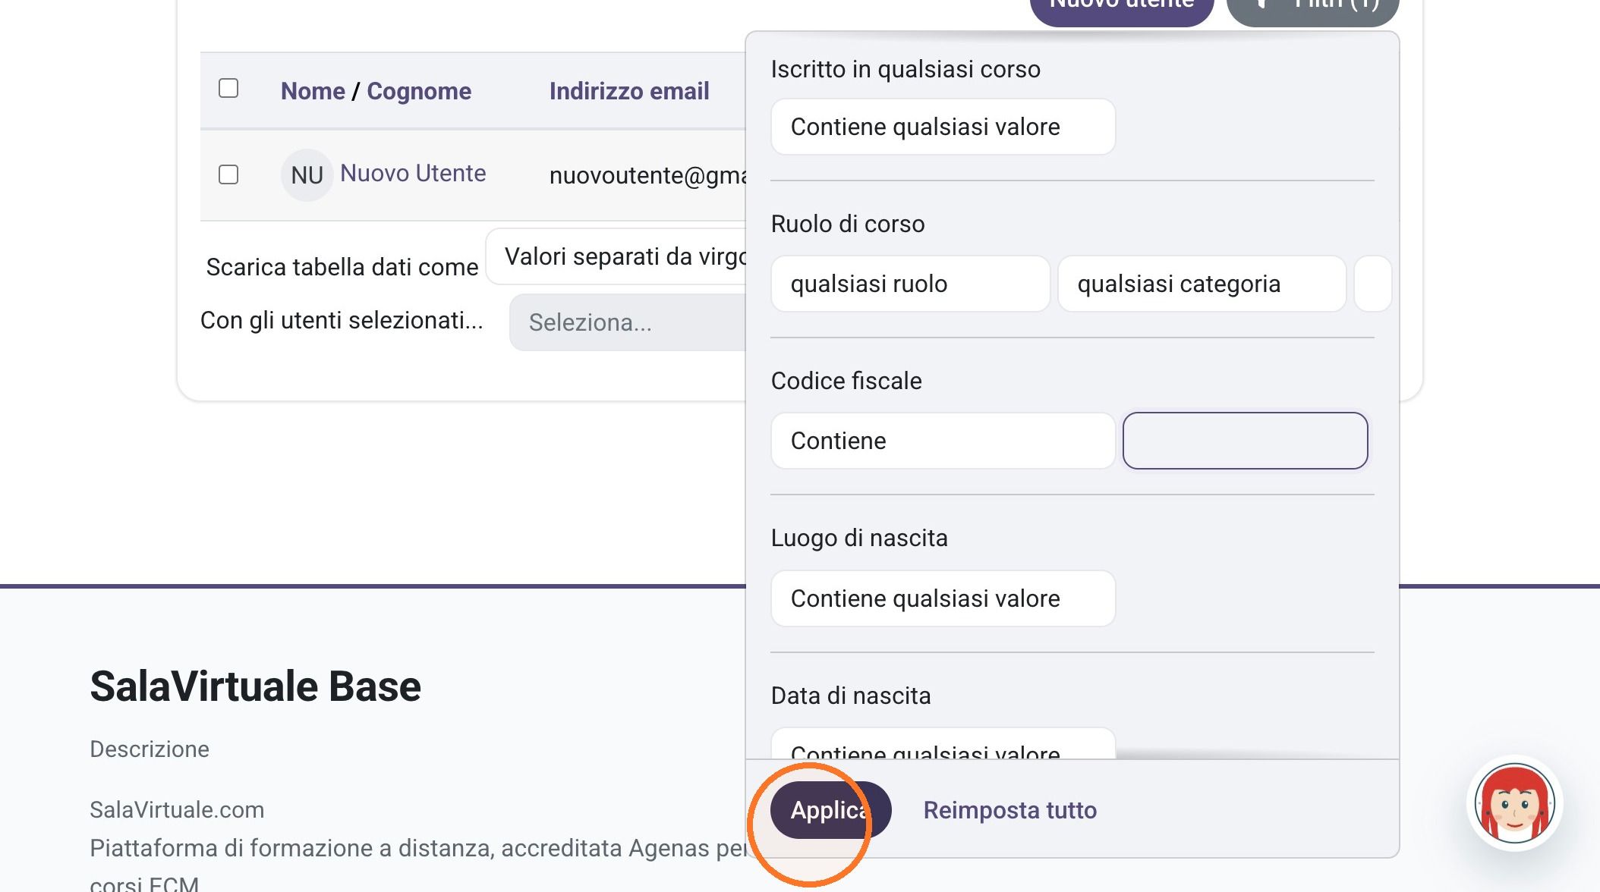Screen dimensions: 1600x892
Task: Open the chat assistant avatar icon
Action: (x=1515, y=803)
